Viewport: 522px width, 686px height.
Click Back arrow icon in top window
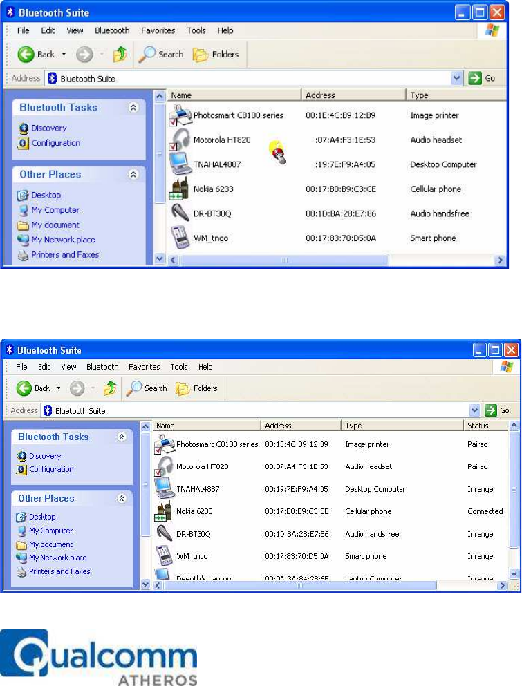click(x=26, y=55)
